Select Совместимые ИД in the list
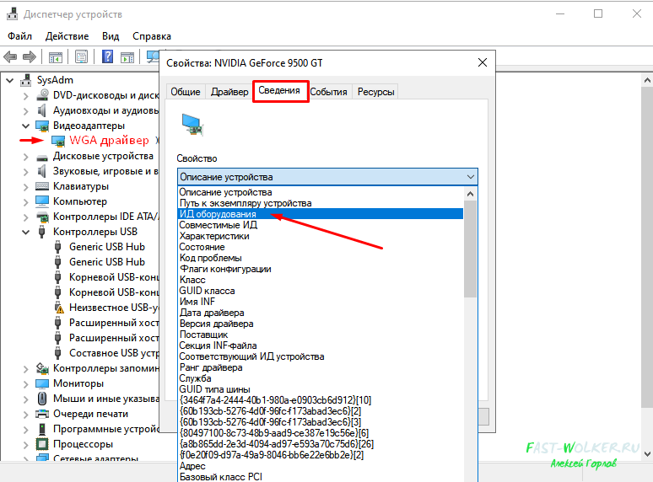 coord(321,225)
